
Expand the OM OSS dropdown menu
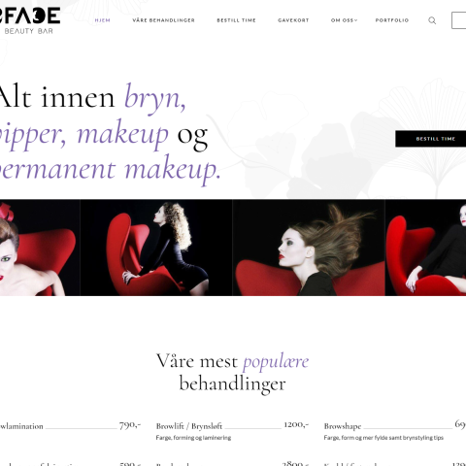tap(344, 20)
